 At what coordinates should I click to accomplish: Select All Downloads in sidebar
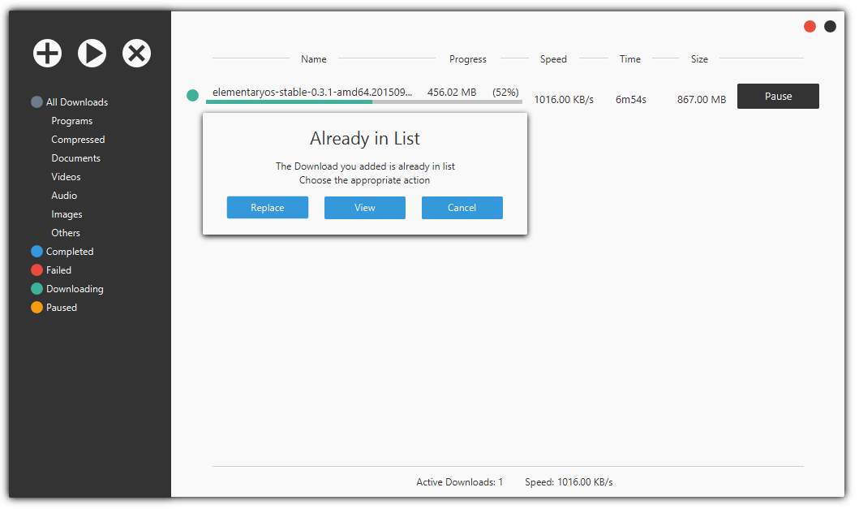pos(76,102)
